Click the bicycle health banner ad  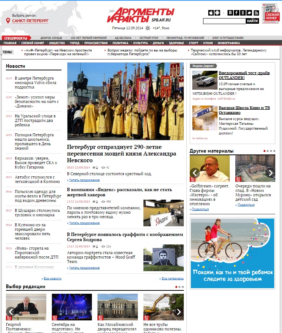pyautogui.click(x=232, y=253)
